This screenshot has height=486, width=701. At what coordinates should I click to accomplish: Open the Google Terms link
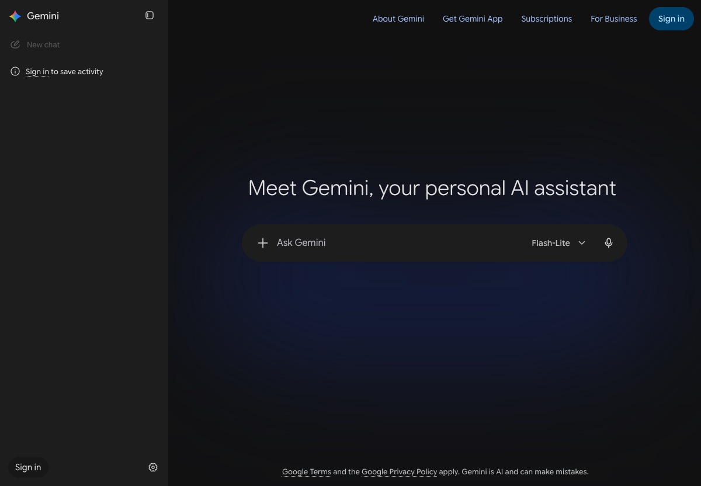(x=307, y=471)
